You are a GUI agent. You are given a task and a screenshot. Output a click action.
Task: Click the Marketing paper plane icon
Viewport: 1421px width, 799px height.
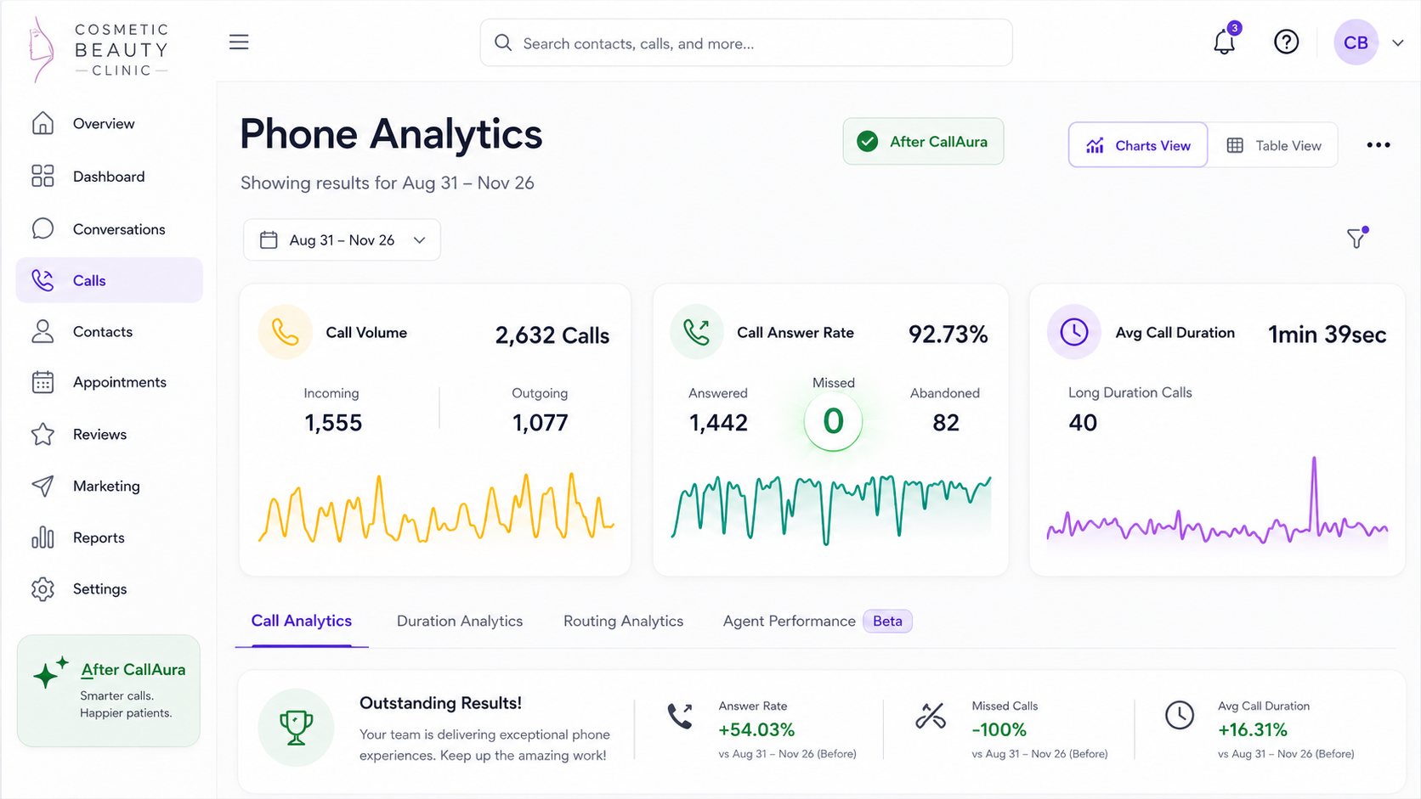click(42, 486)
